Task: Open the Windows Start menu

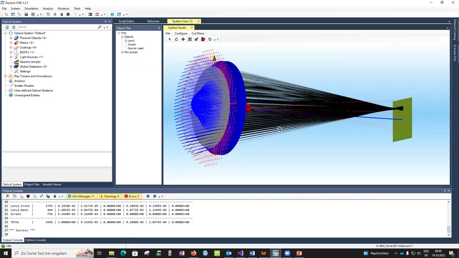Action: point(5,253)
